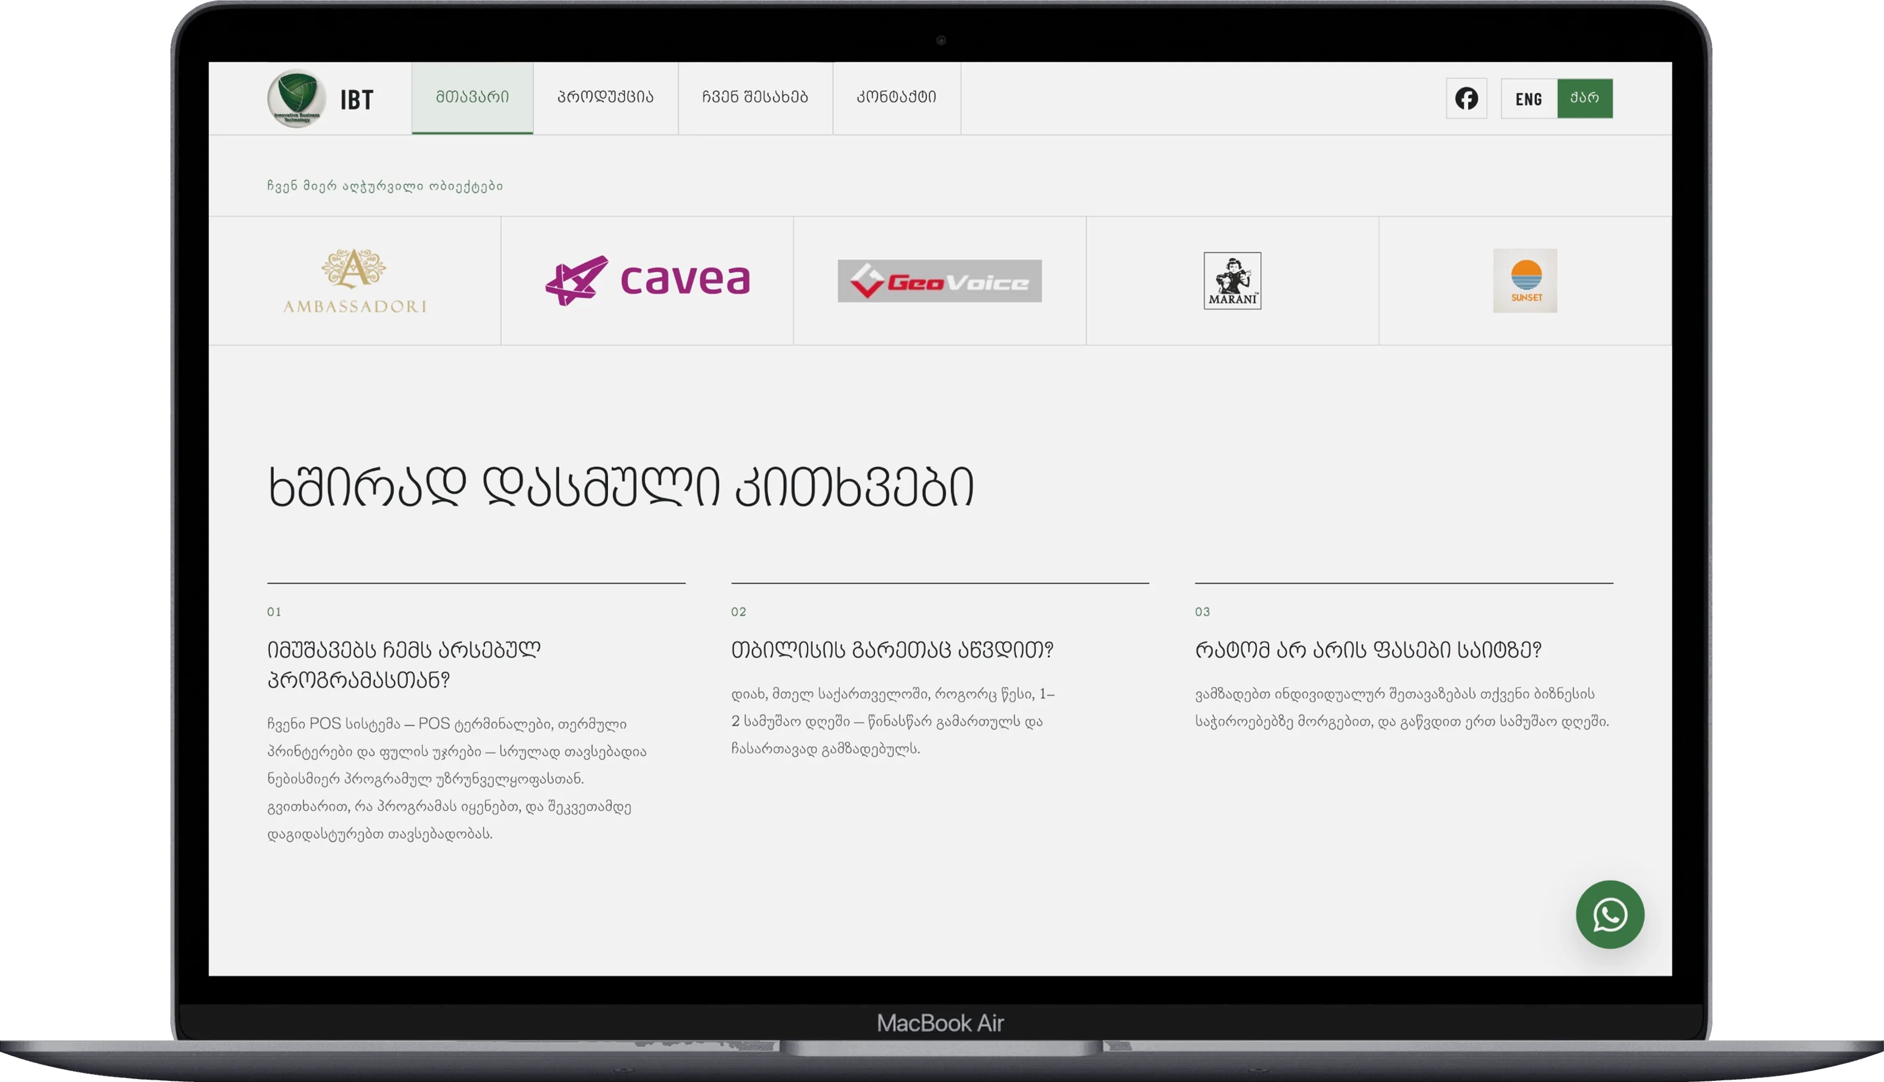Switch language to ENG
The height and width of the screenshot is (1082, 1884).
[x=1528, y=98]
